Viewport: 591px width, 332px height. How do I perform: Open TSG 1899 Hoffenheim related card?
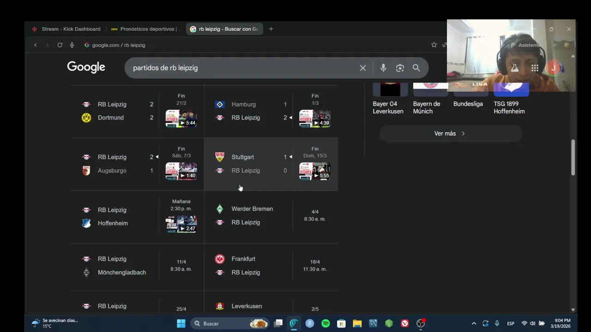click(511, 99)
